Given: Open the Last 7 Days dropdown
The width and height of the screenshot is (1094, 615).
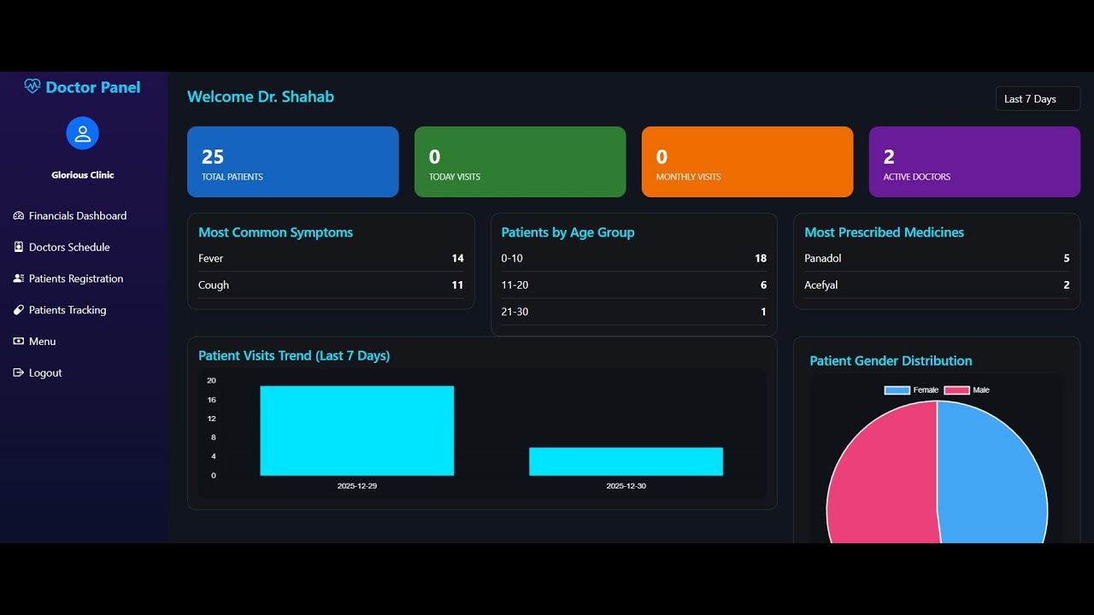Looking at the screenshot, I should coord(1038,99).
